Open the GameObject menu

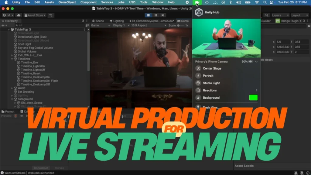(x=67, y=2)
